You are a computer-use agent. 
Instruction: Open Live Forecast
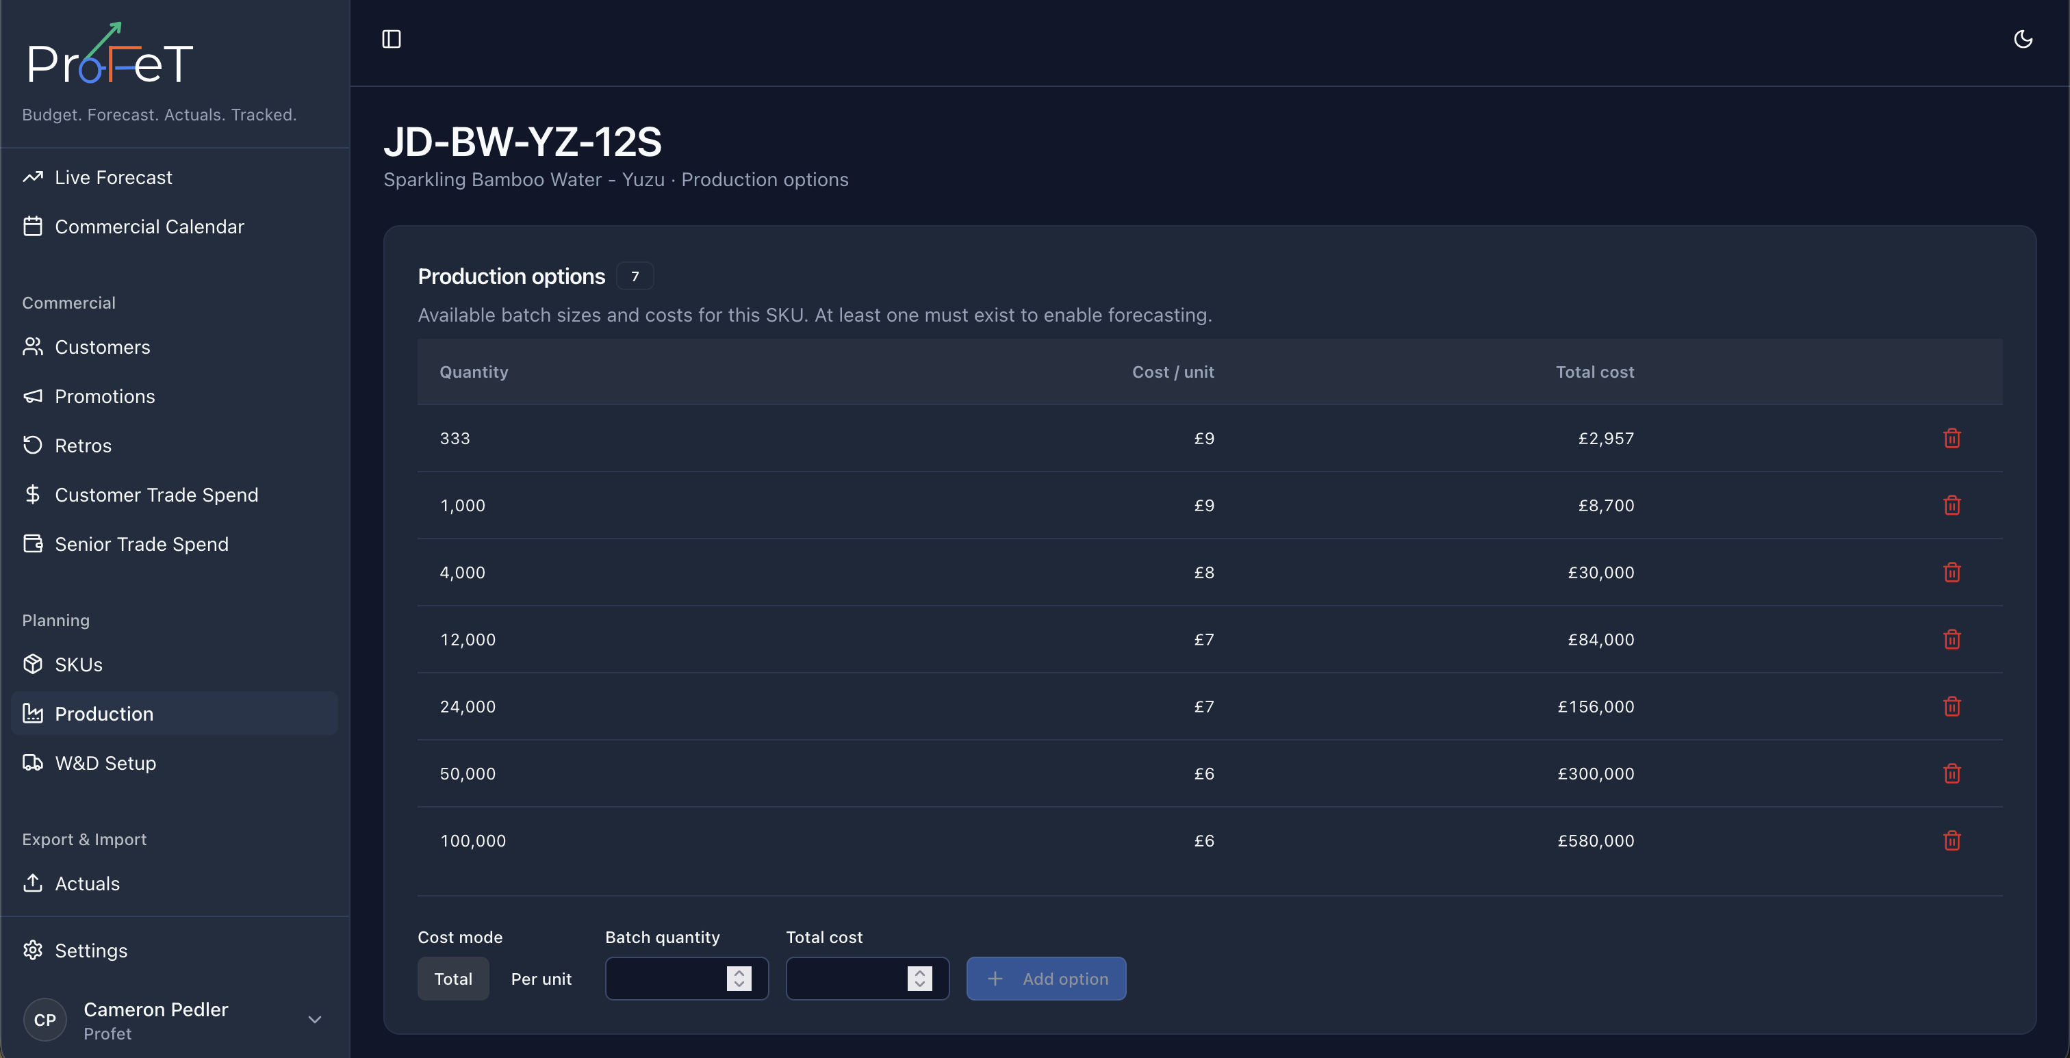click(x=175, y=177)
